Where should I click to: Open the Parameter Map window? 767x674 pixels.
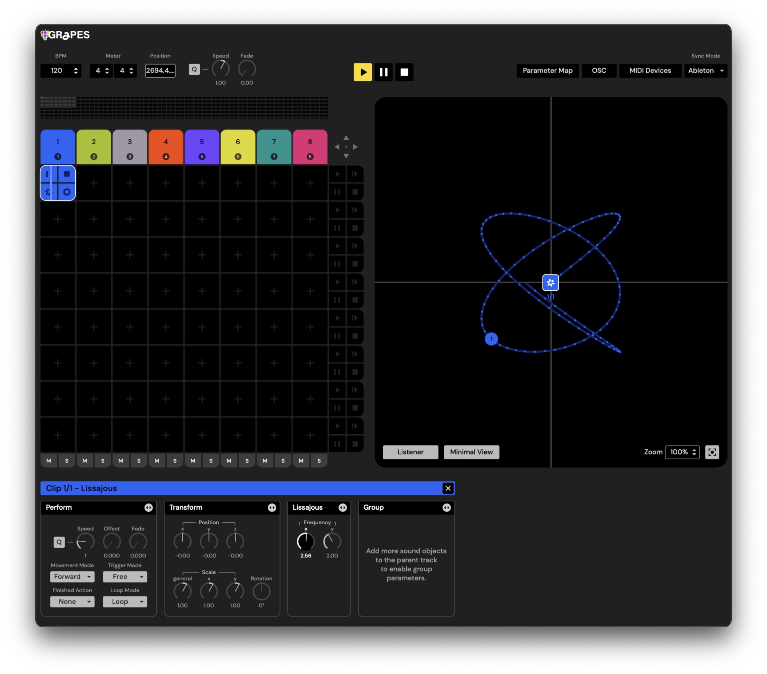coord(547,71)
